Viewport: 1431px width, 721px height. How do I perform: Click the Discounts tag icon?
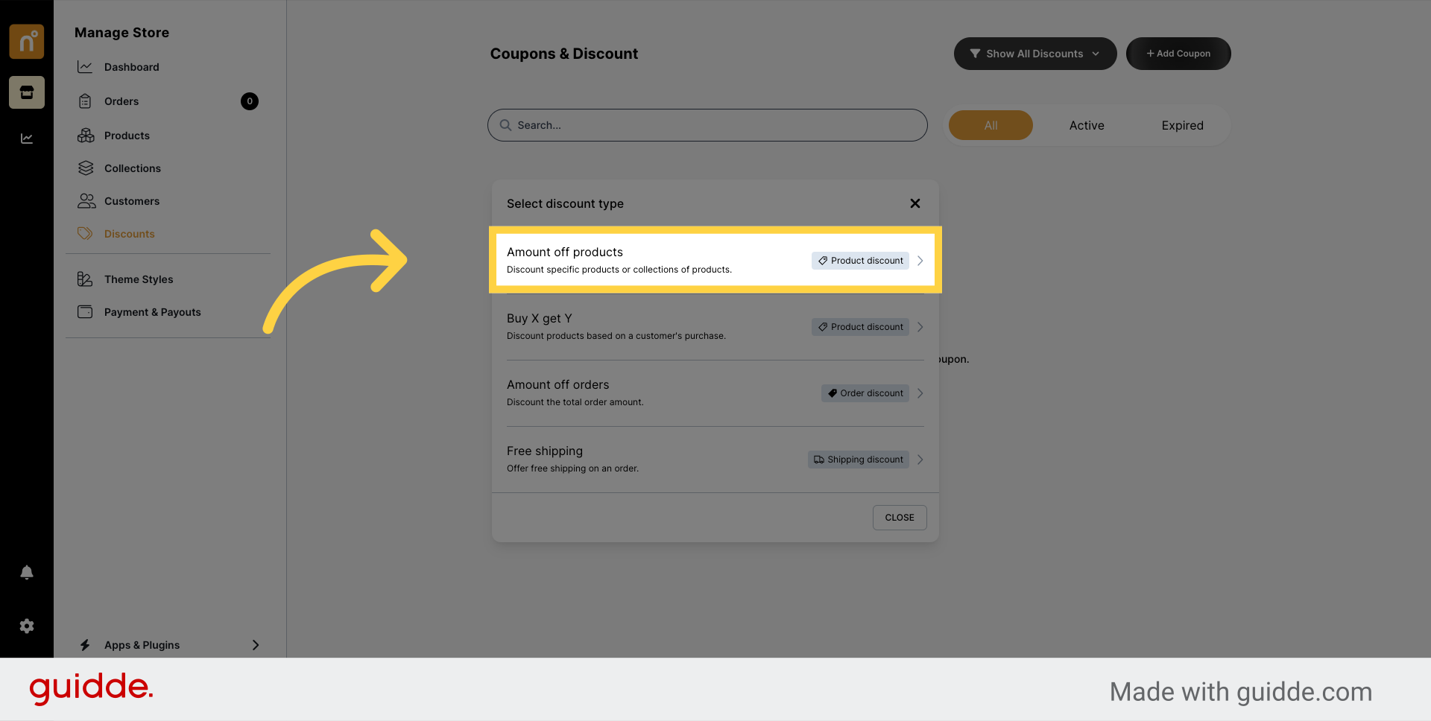(85, 234)
